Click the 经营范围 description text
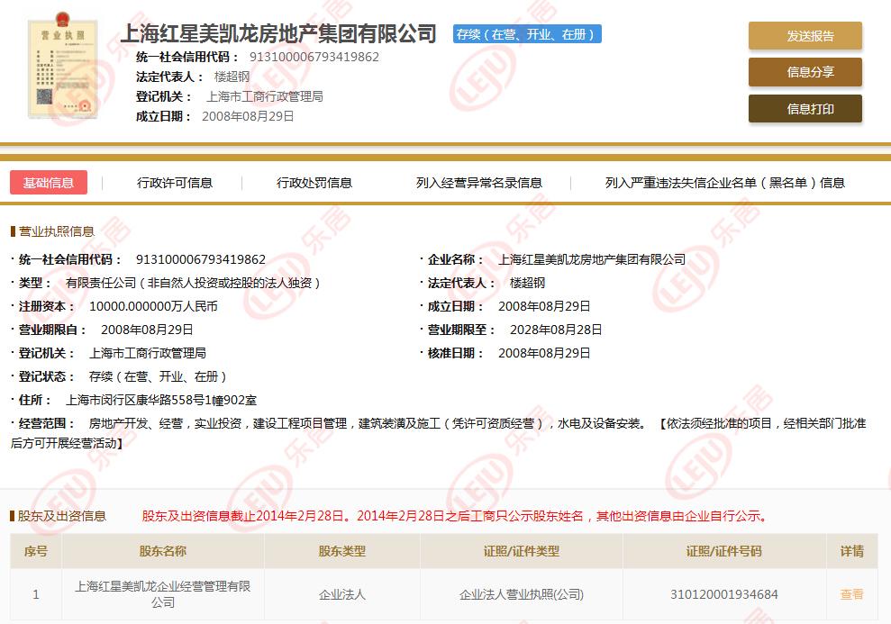Image resolution: width=891 pixels, height=624 pixels. click(438, 433)
